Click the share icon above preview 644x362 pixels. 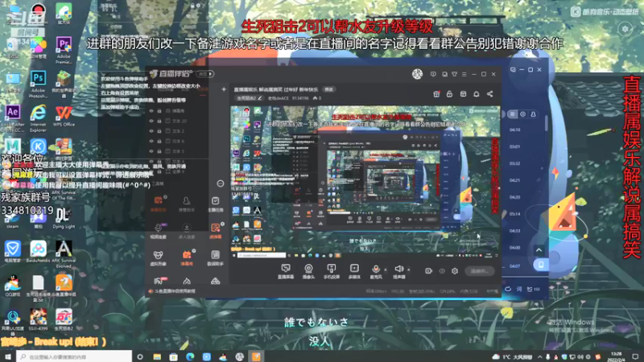point(490,94)
